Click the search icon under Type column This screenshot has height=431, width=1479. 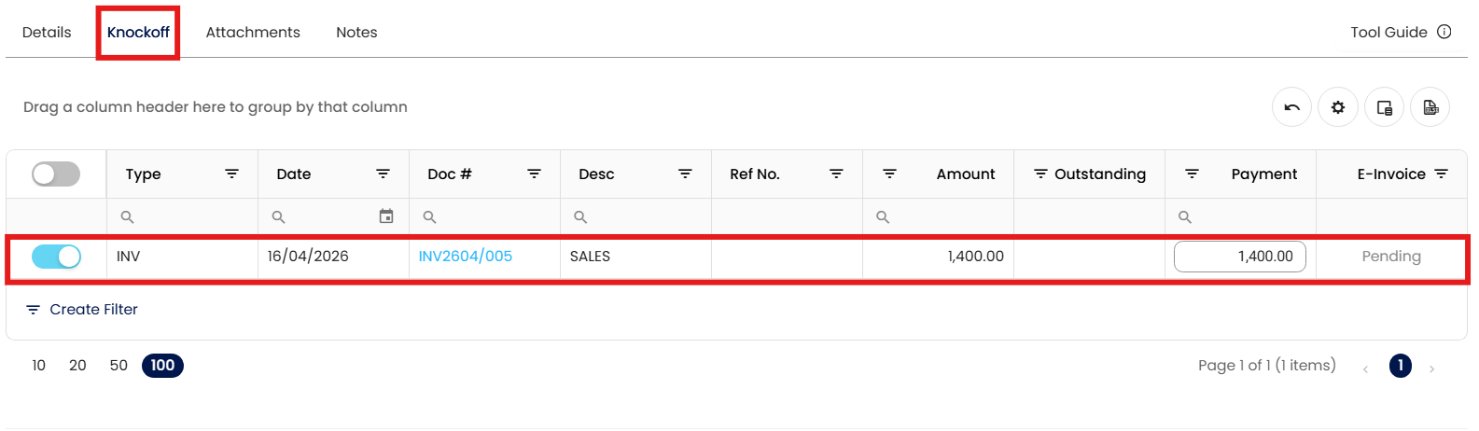128,216
